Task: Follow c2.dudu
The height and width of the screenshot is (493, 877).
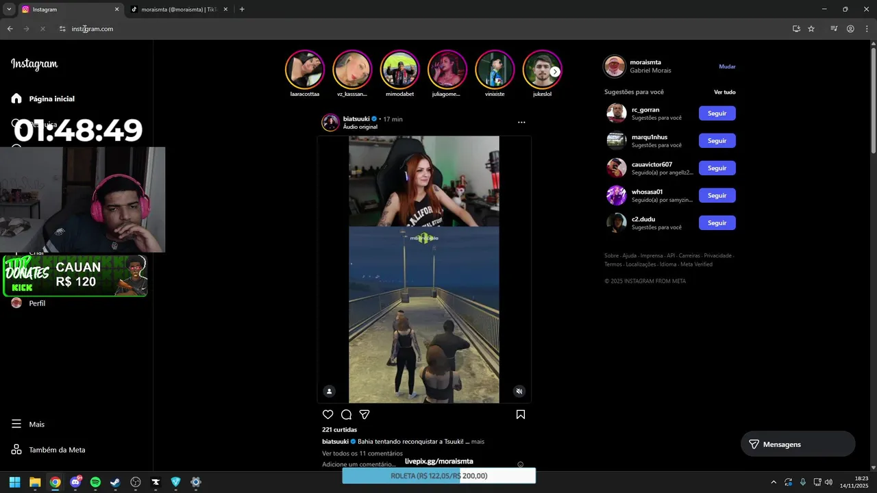Action: point(717,223)
